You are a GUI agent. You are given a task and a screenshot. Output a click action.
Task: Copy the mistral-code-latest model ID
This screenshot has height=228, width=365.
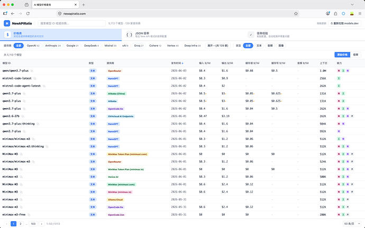point(35,78)
